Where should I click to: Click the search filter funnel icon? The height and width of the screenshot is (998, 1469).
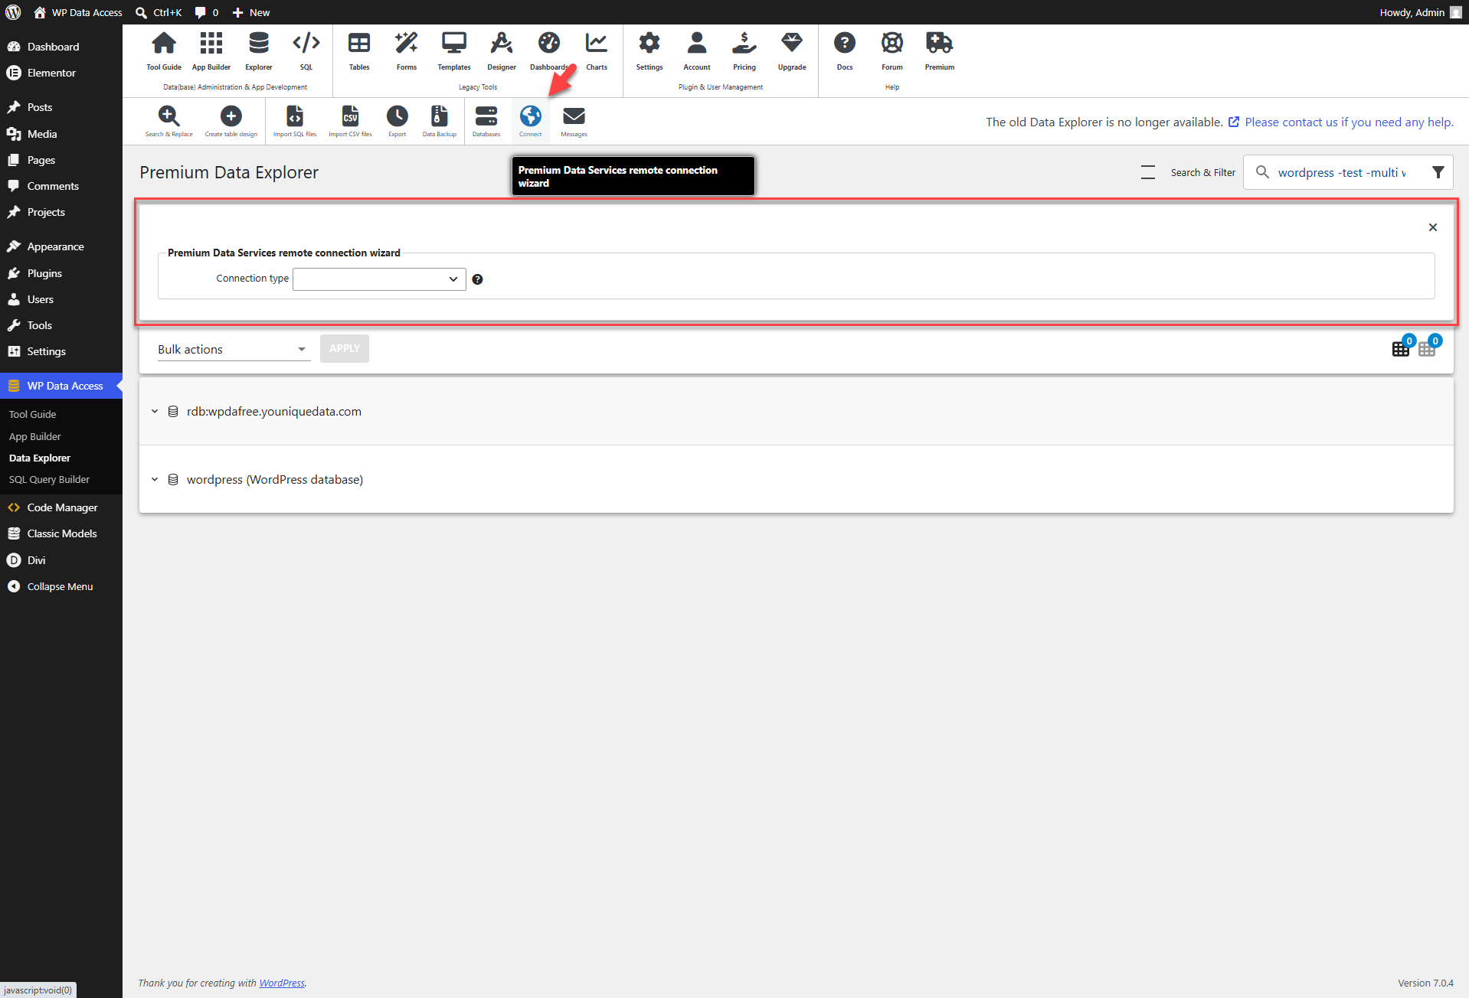coord(1438,172)
